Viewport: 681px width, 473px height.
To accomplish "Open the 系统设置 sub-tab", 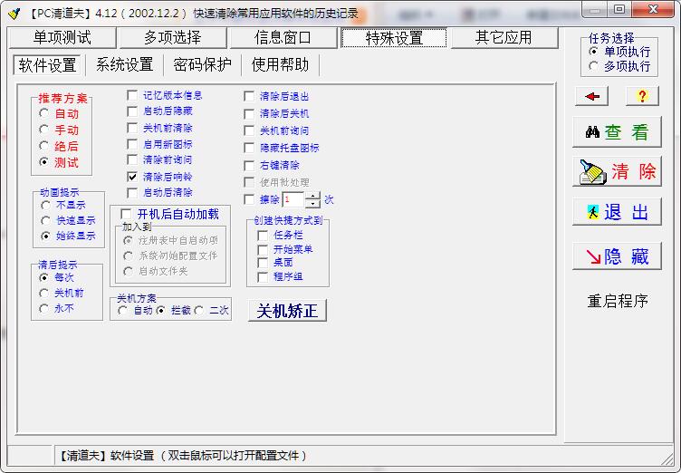I will pos(124,64).
